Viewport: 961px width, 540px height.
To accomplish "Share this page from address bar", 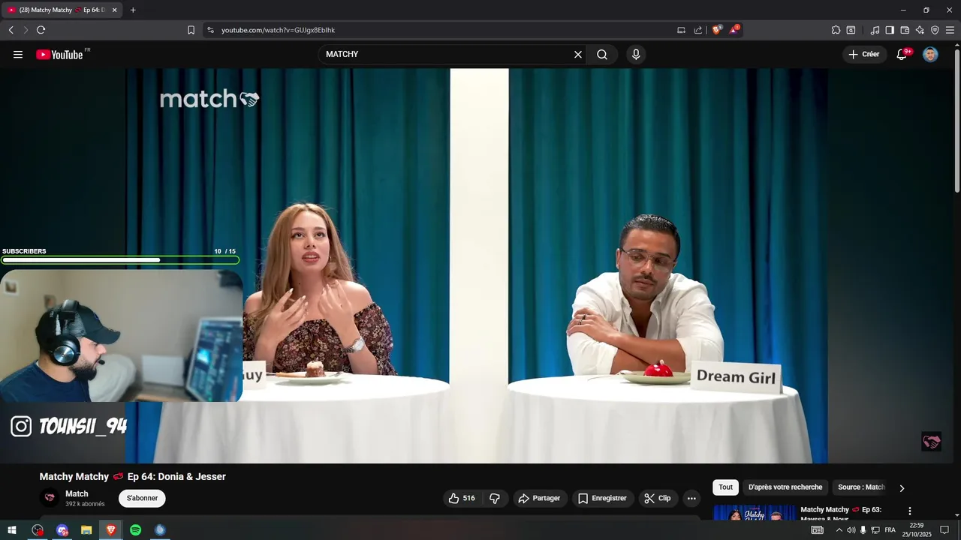I will (x=698, y=30).
